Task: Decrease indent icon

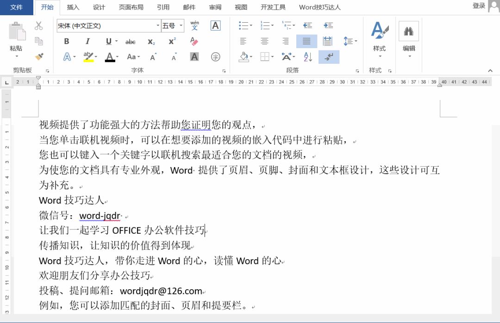Action: [307, 25]
